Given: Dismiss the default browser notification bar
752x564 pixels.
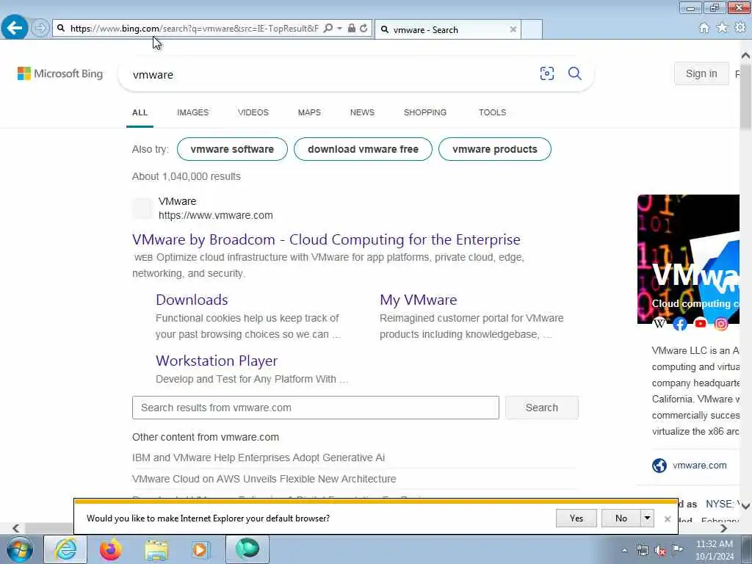Looking at the screenshot, I should pyautogui.click(x=667, y=518).
